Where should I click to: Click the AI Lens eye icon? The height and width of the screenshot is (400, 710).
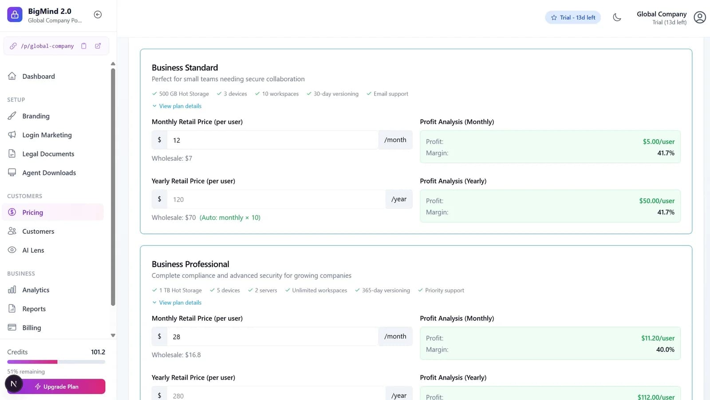coord(12,250)
